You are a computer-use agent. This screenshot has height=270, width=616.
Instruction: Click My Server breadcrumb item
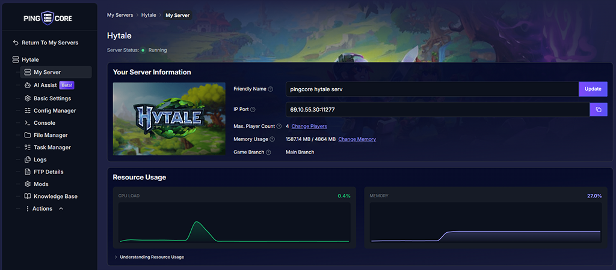[177, 15]
